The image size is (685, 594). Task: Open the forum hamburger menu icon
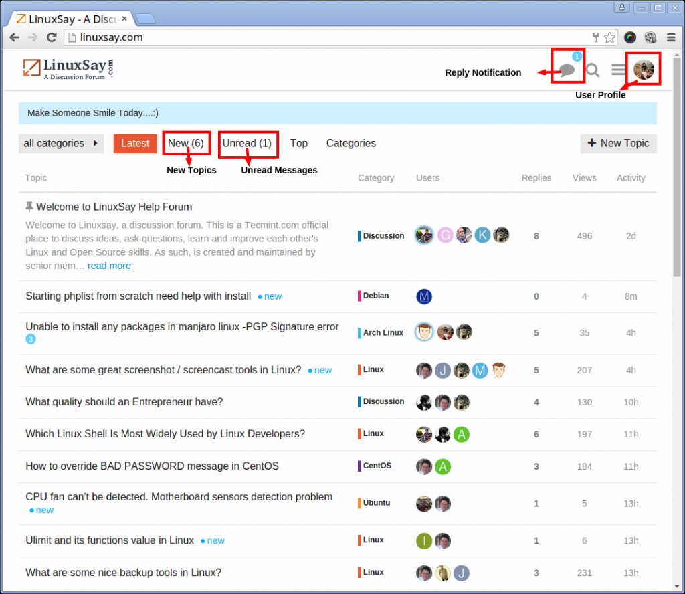(x=617, y=69)
